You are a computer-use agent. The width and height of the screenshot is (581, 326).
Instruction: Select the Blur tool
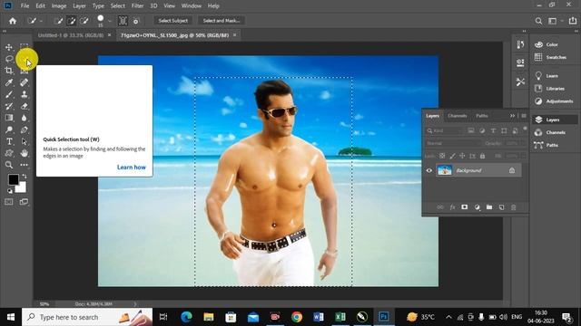coord(25,118)
